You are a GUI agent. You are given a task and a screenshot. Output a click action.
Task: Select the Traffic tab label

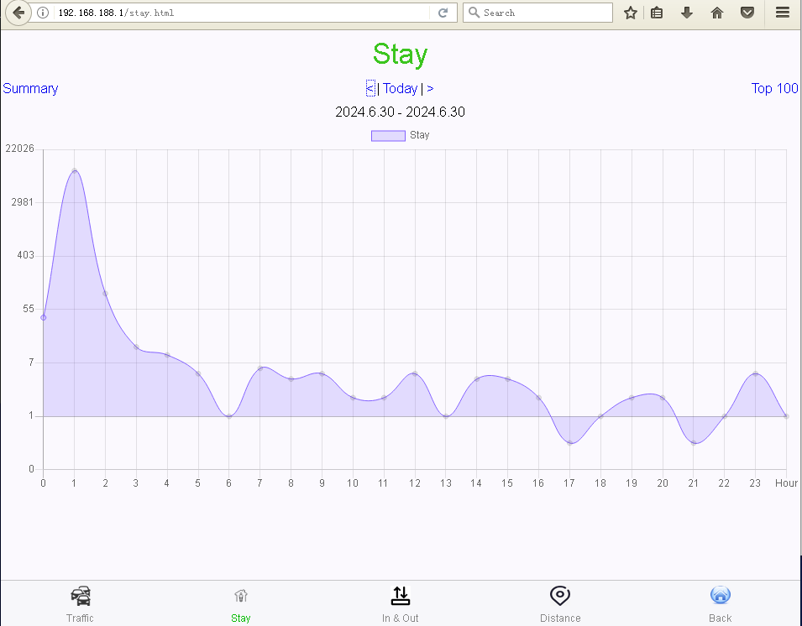click(x=81, y=618)
